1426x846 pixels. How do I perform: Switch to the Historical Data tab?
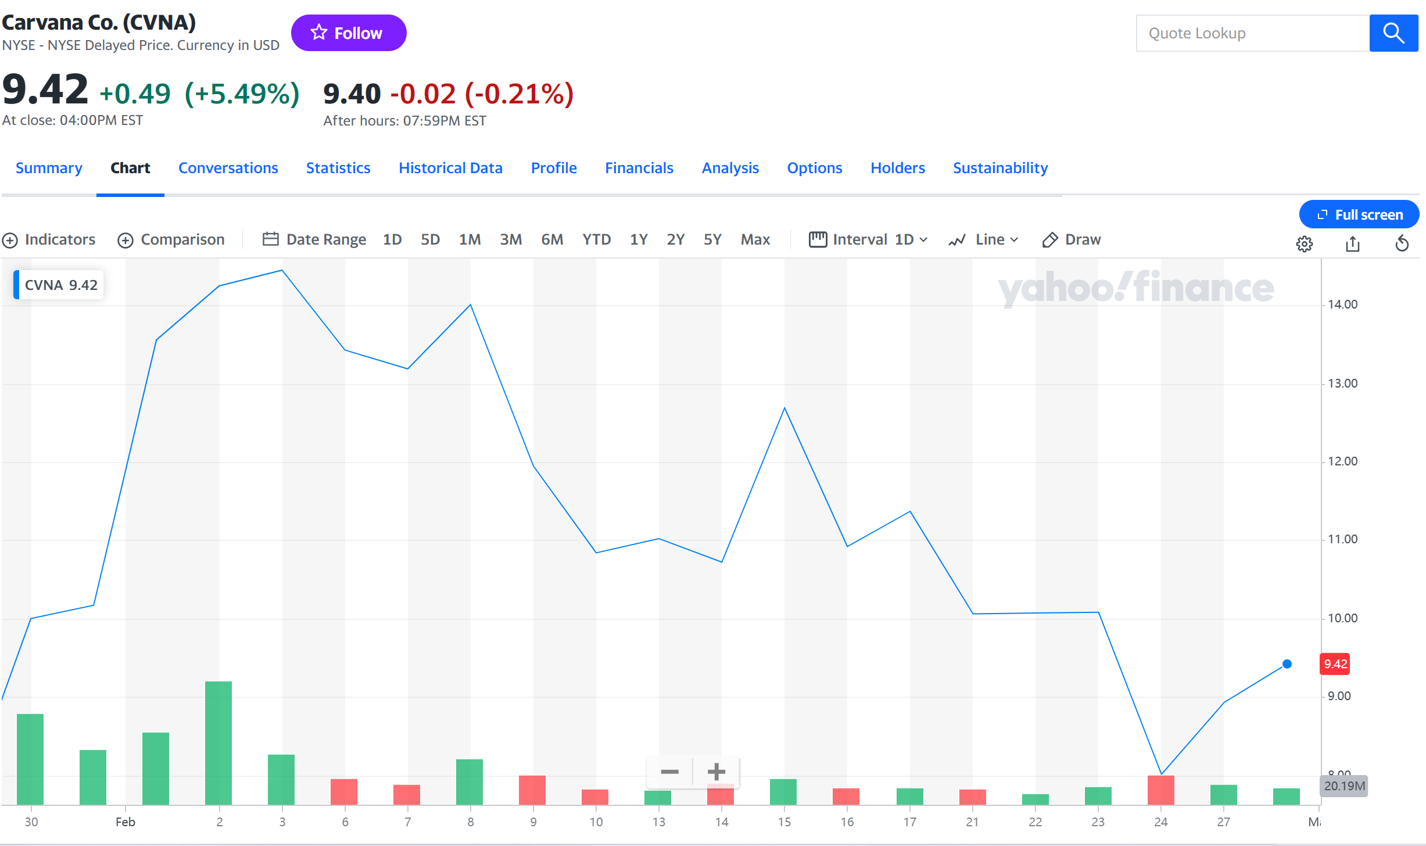(450, 168)
